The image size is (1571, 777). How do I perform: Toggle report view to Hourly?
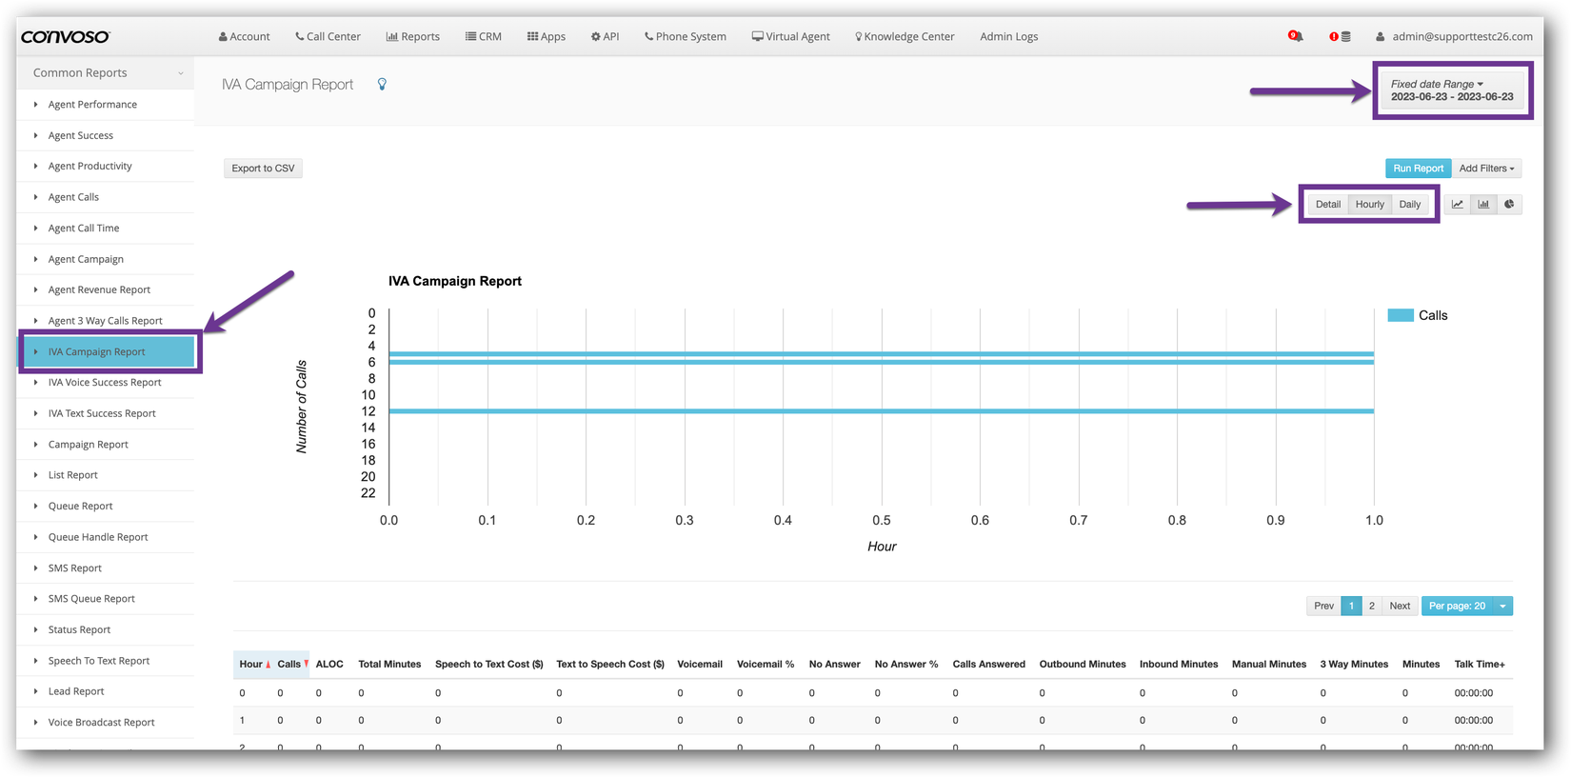(x=1369, y=205)
